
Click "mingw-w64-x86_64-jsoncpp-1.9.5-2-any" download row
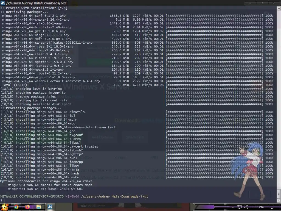pos(137,66)
